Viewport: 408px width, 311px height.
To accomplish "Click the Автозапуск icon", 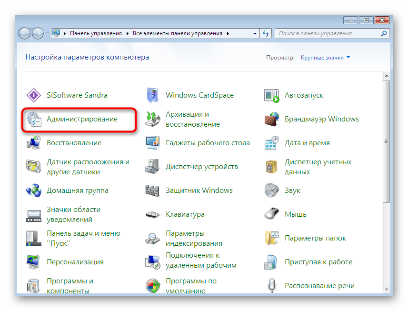I will (x=272, y=96).
